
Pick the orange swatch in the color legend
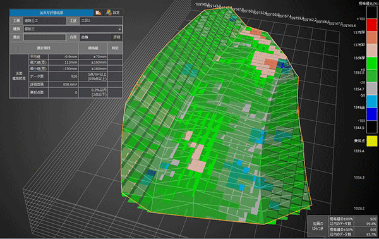pos(372,37)
